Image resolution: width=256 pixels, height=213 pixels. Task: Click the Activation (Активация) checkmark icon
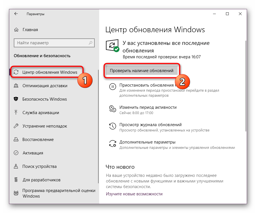16,153
